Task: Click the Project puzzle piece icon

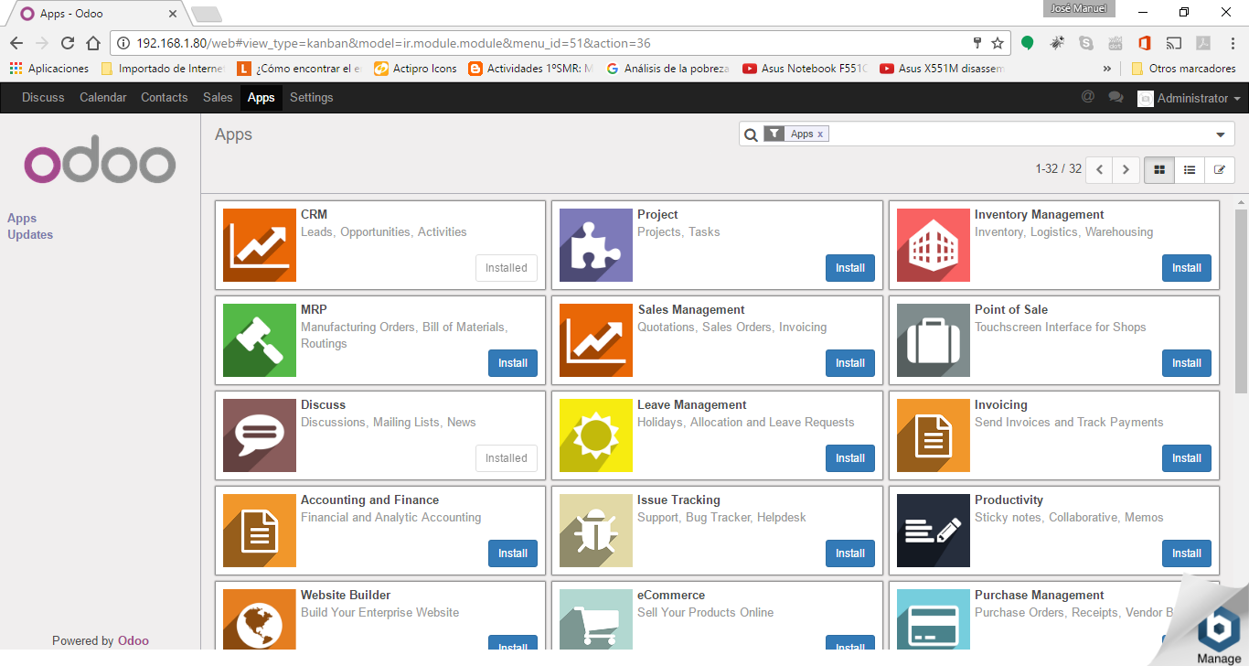Action: (x=596, y=245)
